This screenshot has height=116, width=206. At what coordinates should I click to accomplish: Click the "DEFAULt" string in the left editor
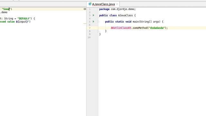tap(24, 18)
